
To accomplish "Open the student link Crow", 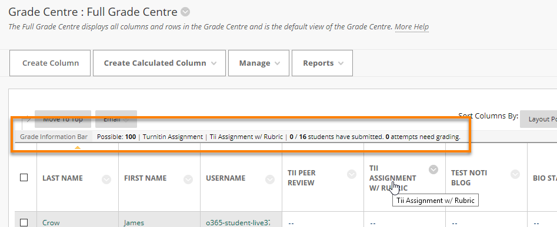I will (x=51, y=223).
